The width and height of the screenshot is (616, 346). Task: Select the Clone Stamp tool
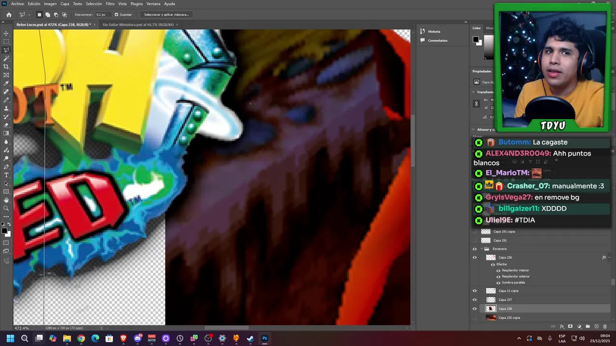coord(6,109)
